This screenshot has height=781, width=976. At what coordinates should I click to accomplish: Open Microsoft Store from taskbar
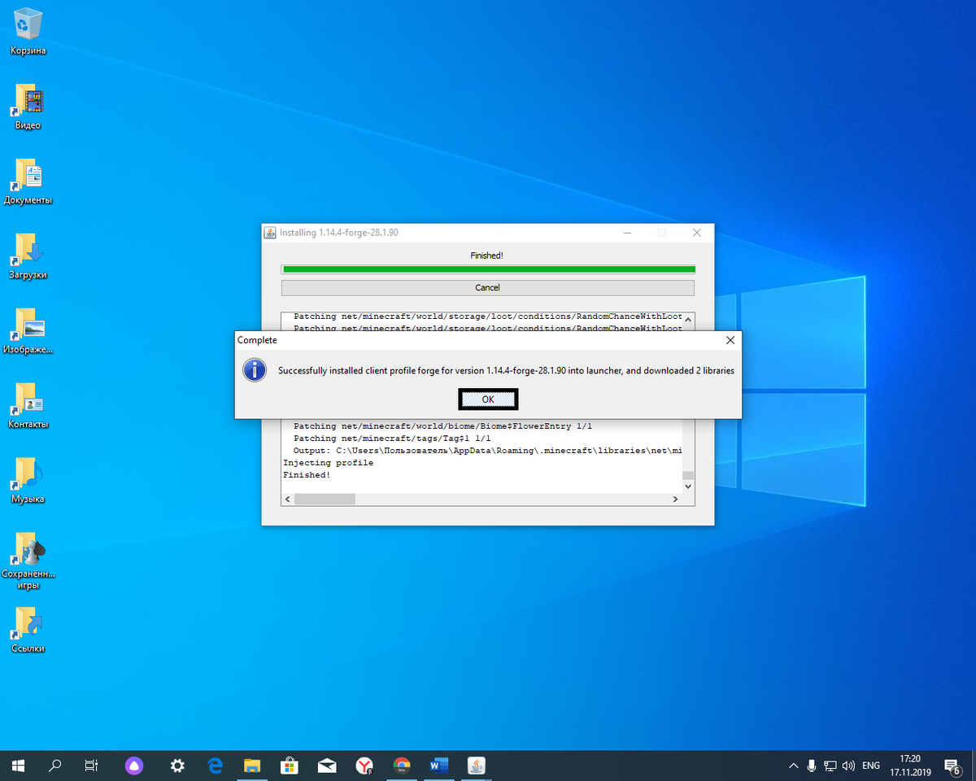point(290,766)
